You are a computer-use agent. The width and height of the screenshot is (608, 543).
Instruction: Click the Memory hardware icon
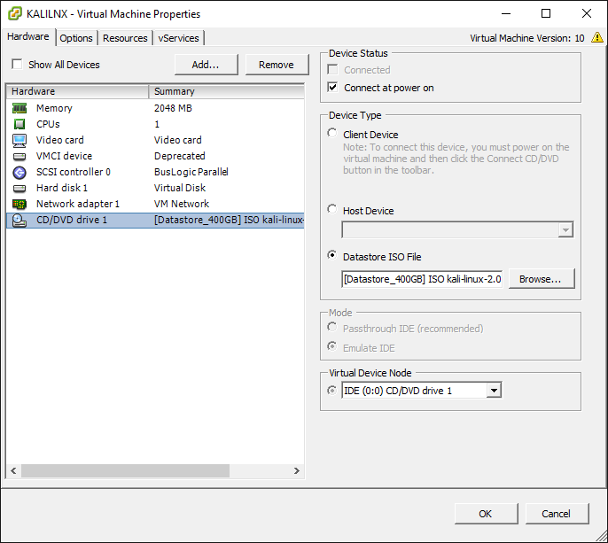(19, 108)
